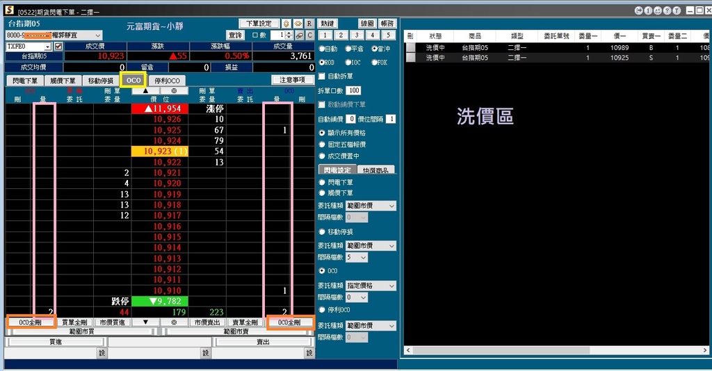Image resolution: width=712 pixels, height=371 pixels.
Task: Click the ⊗ center button at ladder bottom
Action: pyautogui.click(x=174, y=322)
